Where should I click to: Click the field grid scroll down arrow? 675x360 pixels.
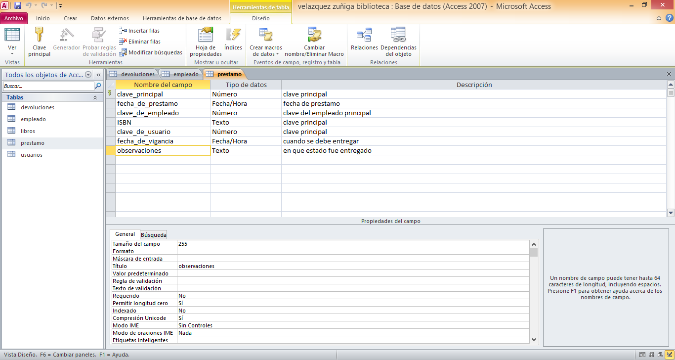pos(671,213)
